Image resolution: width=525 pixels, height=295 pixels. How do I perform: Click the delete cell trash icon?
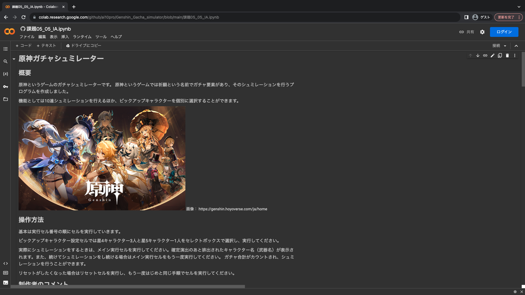[x=507, y=55]
